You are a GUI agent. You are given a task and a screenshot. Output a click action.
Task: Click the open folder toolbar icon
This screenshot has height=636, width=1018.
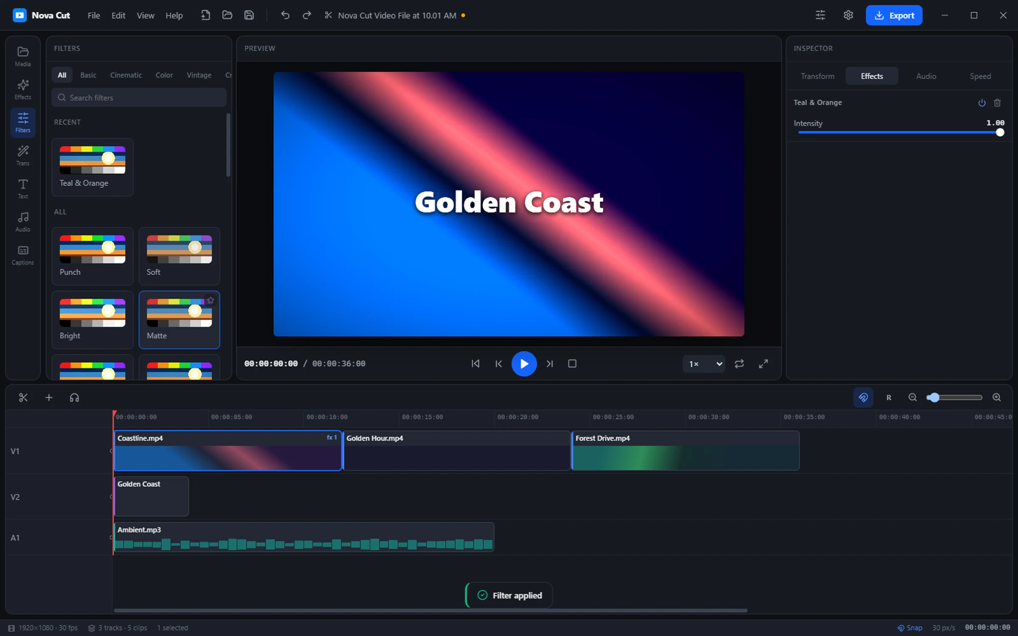[x=227, y=15]
